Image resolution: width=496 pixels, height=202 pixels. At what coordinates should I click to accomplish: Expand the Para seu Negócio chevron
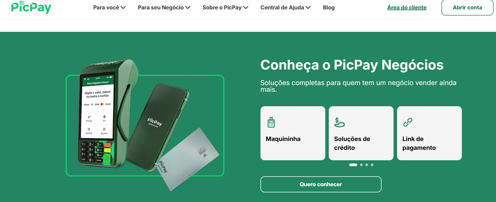pos(188,7)
